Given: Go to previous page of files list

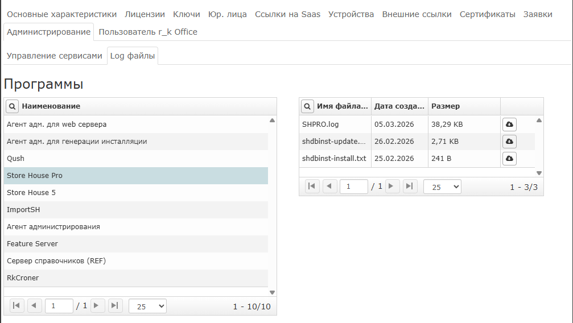Looking at the screenshot, I should click(330, 186).
